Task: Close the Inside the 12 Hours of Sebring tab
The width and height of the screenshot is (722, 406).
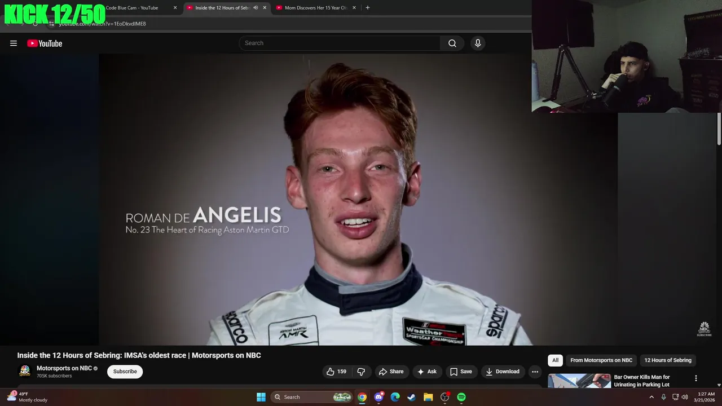Action: (x=265, y=8)
